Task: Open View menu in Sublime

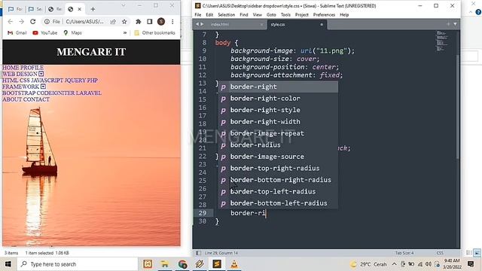Action: click(258, 15)
